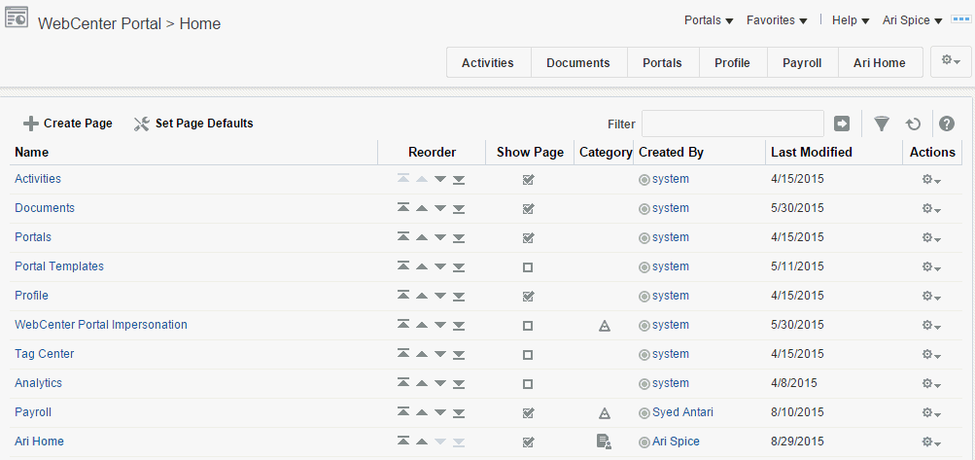This screenshot has width=975, height=460.
Task: Select the Ari Home tab
Action: (x=879, y=62)
